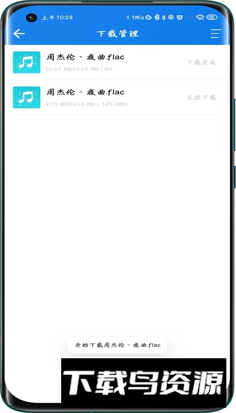Viewport: 236px width, 413px height.
Task: Tap the music icon of the downloading file
Action: click(27, 97)
